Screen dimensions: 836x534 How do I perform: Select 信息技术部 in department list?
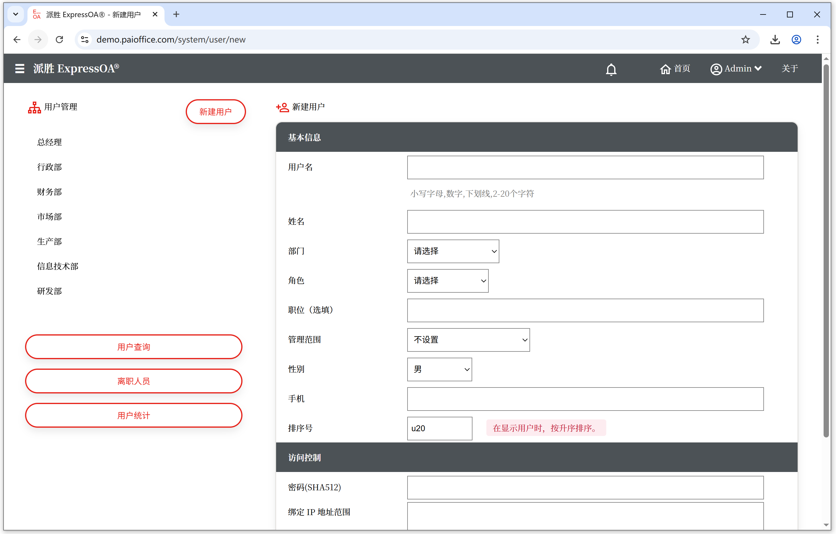(x=58, y=266)
